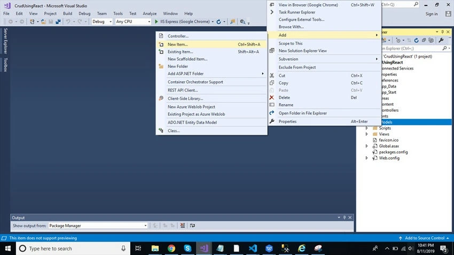Click the Task View taskbar icon

(x=138, y=249)
